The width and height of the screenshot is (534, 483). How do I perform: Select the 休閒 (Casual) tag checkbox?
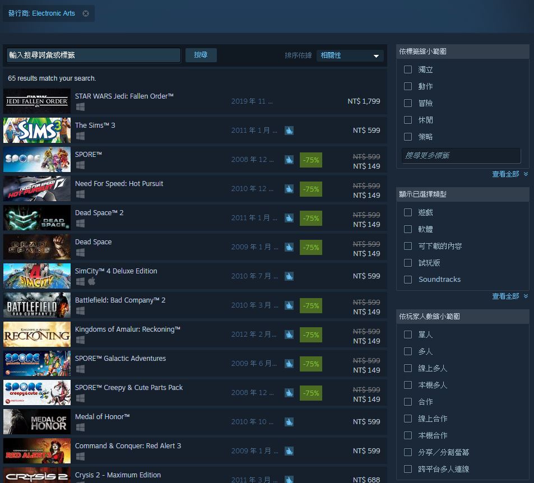[x=408, y=120]
